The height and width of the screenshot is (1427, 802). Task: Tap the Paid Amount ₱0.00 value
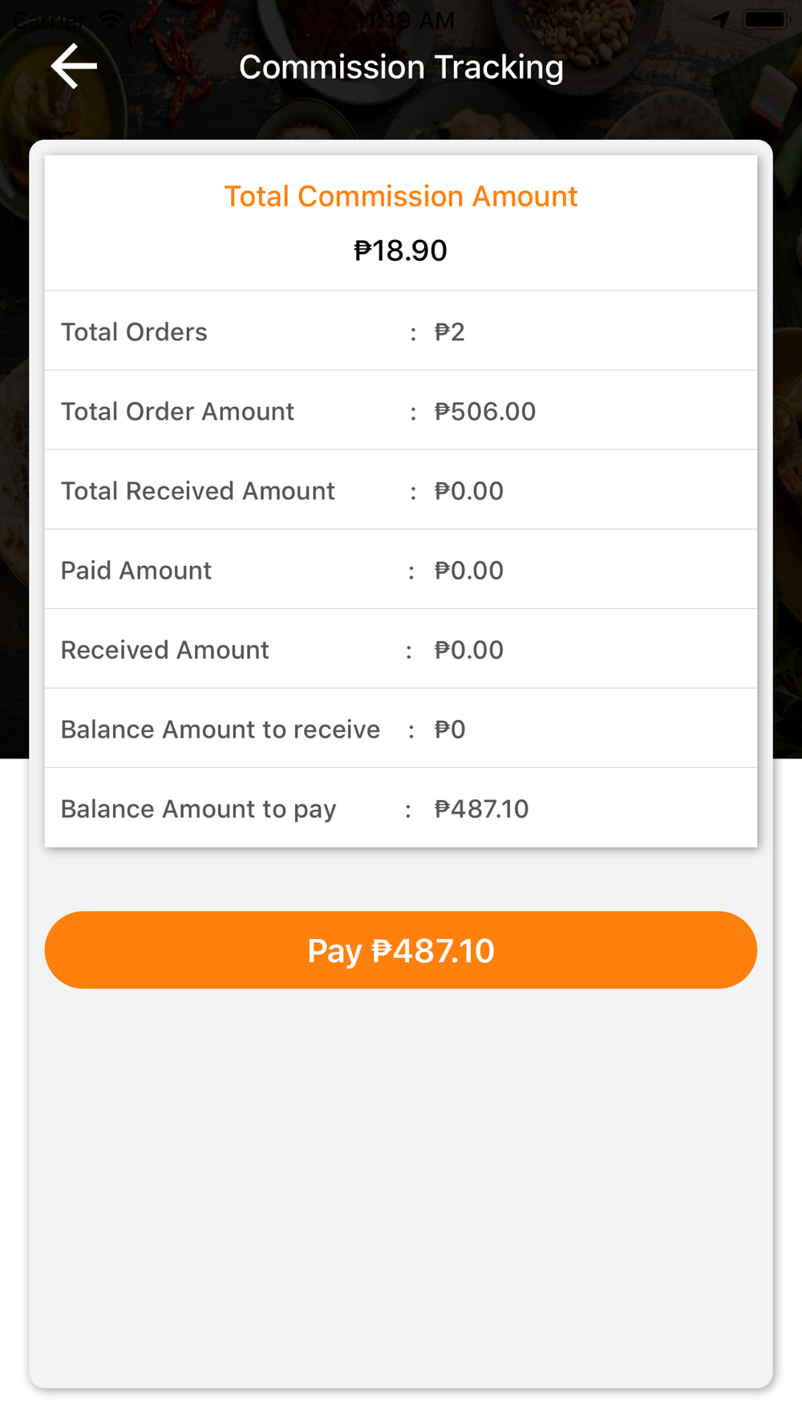(468, 571)
